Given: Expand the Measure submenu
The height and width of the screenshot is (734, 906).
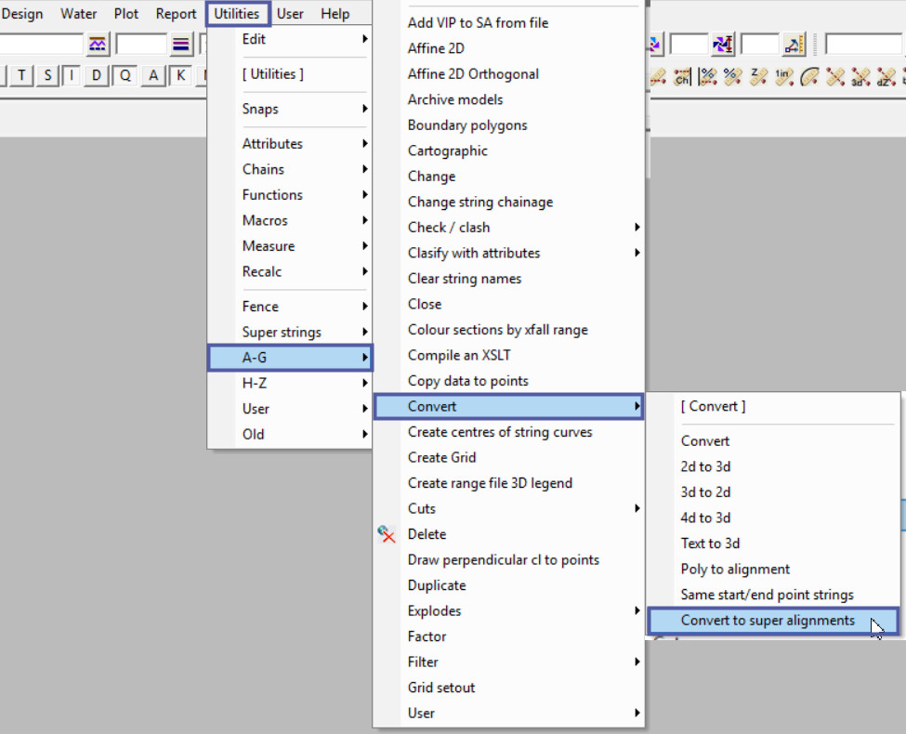Looking at the screenshot, I should 290,245.
